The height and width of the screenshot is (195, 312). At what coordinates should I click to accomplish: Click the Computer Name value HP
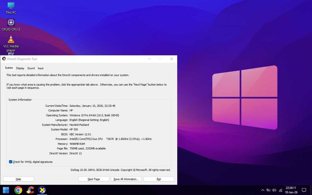[71, 110]
